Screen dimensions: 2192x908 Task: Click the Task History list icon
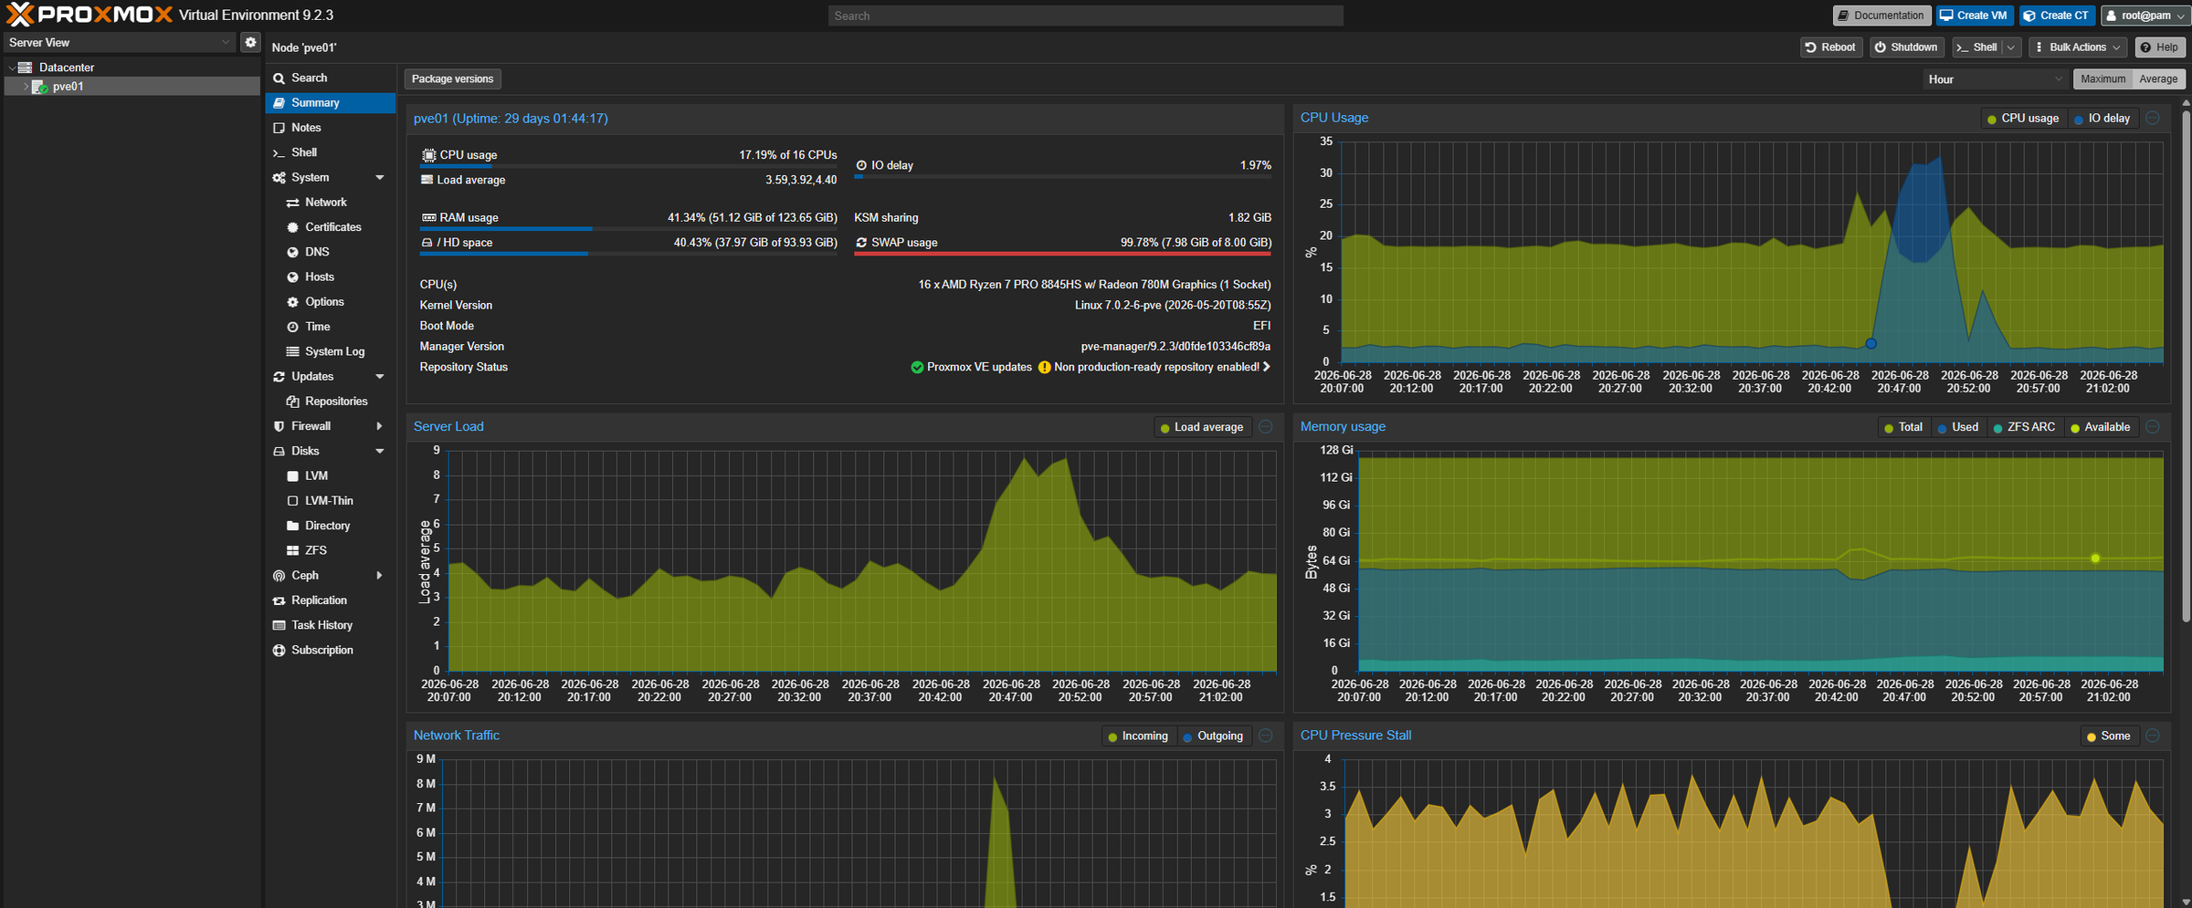279,625
